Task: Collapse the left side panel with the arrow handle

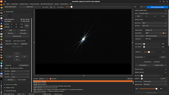Action: pyautogui.click(x=34, y=42)
